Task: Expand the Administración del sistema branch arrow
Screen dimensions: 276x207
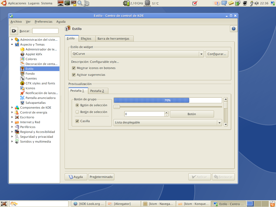Action: pyautogui.click(x=12, y=40)
